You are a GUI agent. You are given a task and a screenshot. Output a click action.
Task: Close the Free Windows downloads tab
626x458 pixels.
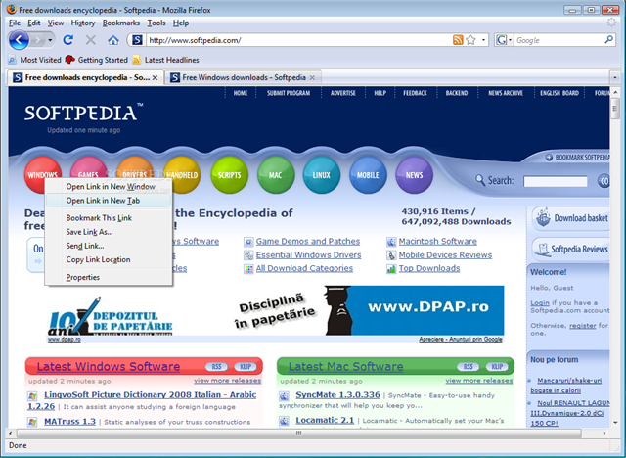[x=312, y=78]
